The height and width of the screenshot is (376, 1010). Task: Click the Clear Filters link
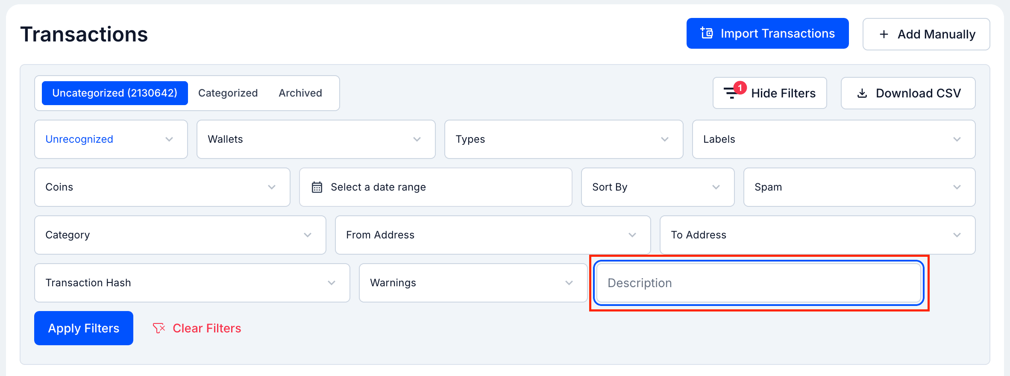[x=207, y=328]
